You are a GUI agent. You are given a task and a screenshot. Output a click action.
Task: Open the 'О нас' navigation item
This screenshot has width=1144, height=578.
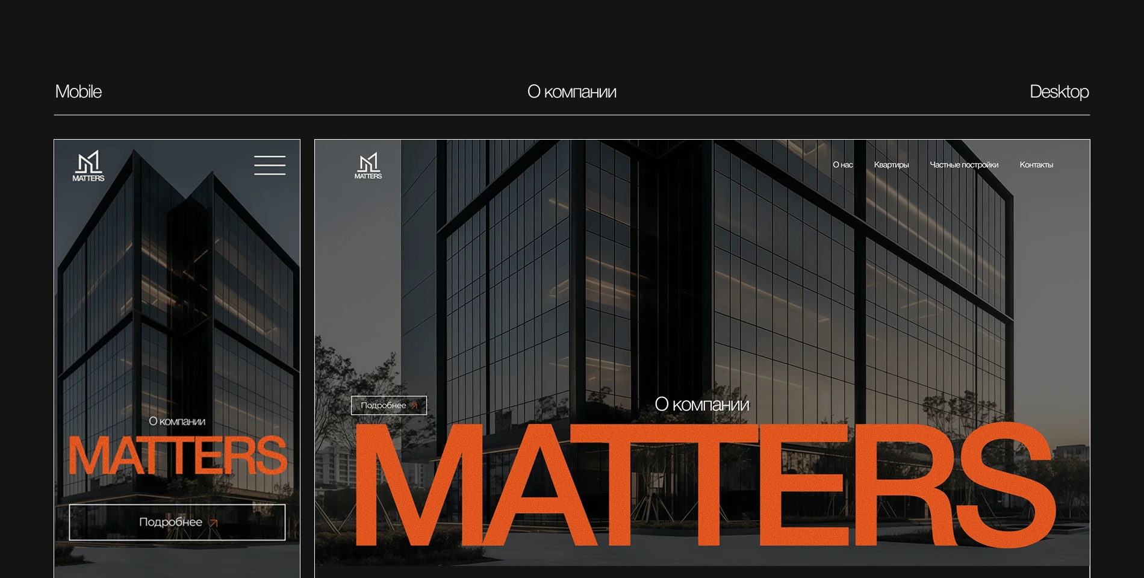click(x=842, y=164)
